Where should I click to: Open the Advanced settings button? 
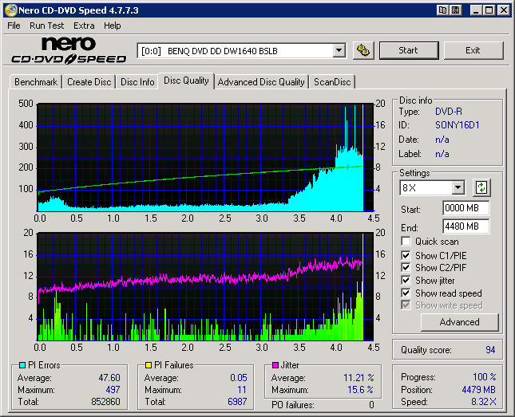click(x=459, y=322)
